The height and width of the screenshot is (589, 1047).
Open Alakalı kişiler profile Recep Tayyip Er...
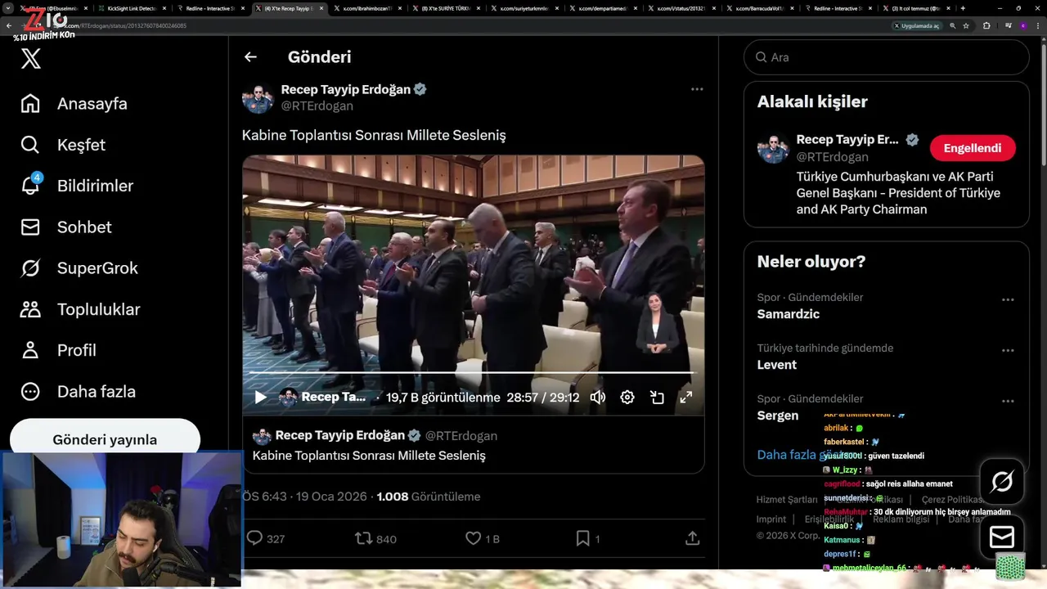847,139
